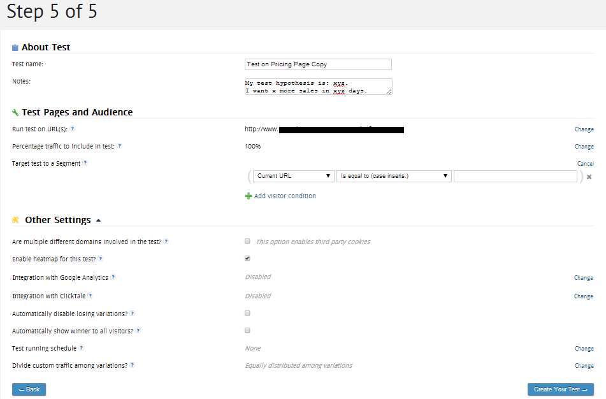Remove the segment condition with the X icon

(x=589, y=177)
